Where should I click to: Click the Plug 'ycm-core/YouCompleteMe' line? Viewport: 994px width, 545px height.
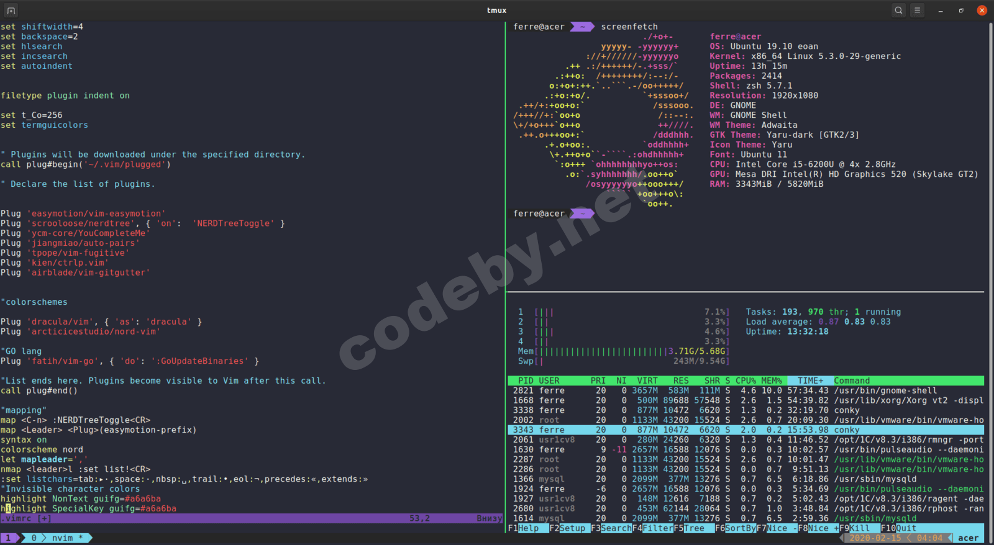[x=75, y=233]
